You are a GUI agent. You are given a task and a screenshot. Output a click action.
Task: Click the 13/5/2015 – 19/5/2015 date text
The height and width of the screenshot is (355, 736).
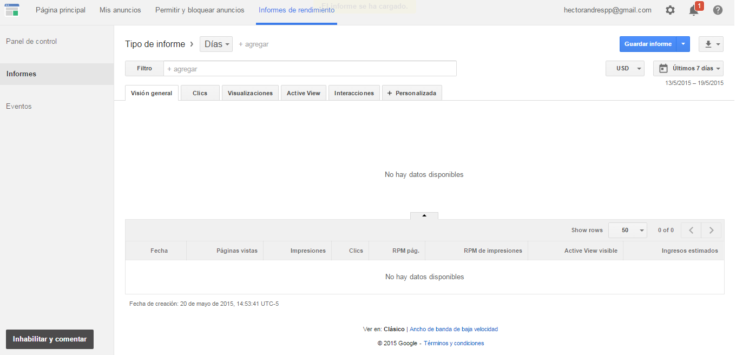click(x=694, y=83)
